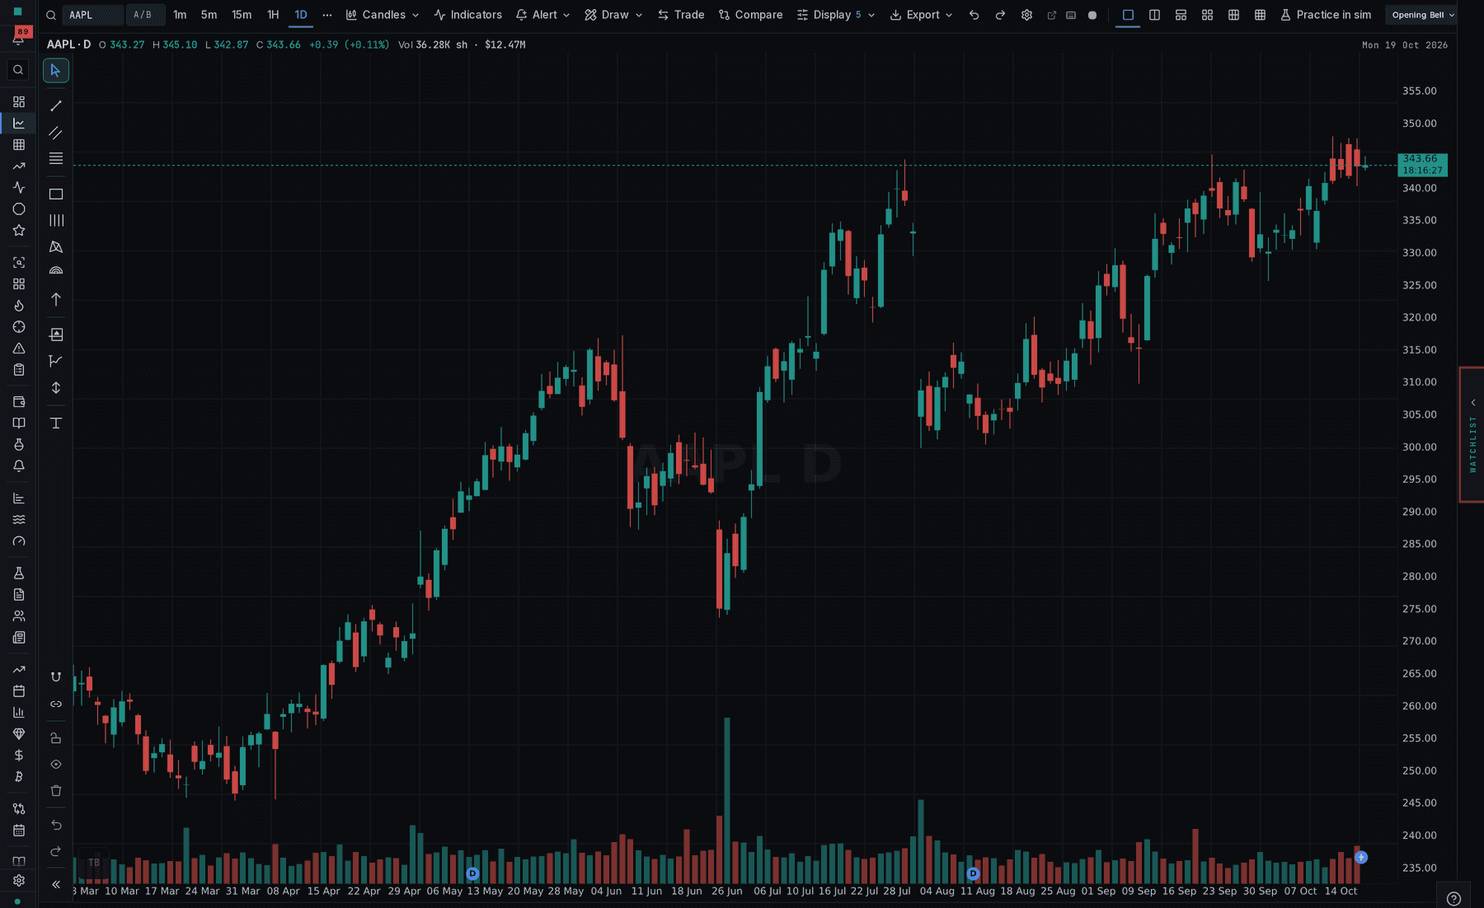Open the wallet sidebar icon
The image size is (1484, 908).
tap(19, 401)
